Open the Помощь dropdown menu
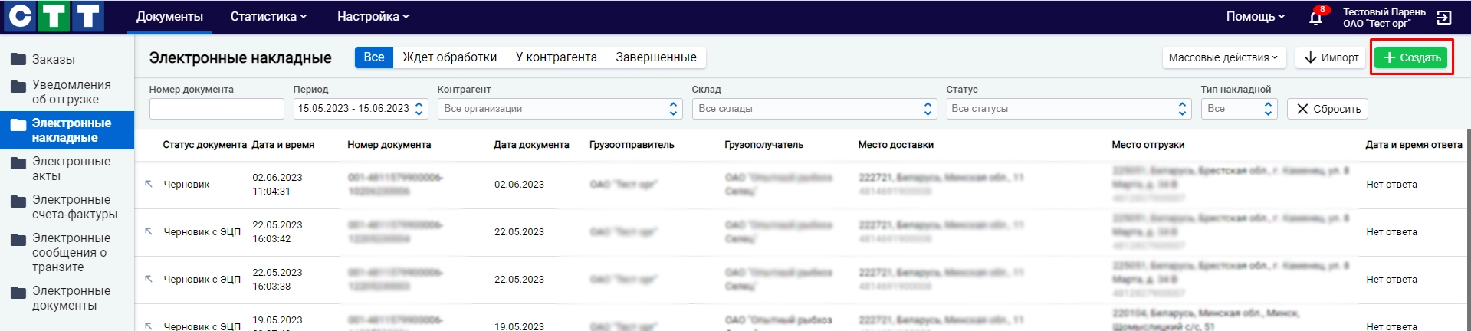1471x331 pixels. 1256,16
